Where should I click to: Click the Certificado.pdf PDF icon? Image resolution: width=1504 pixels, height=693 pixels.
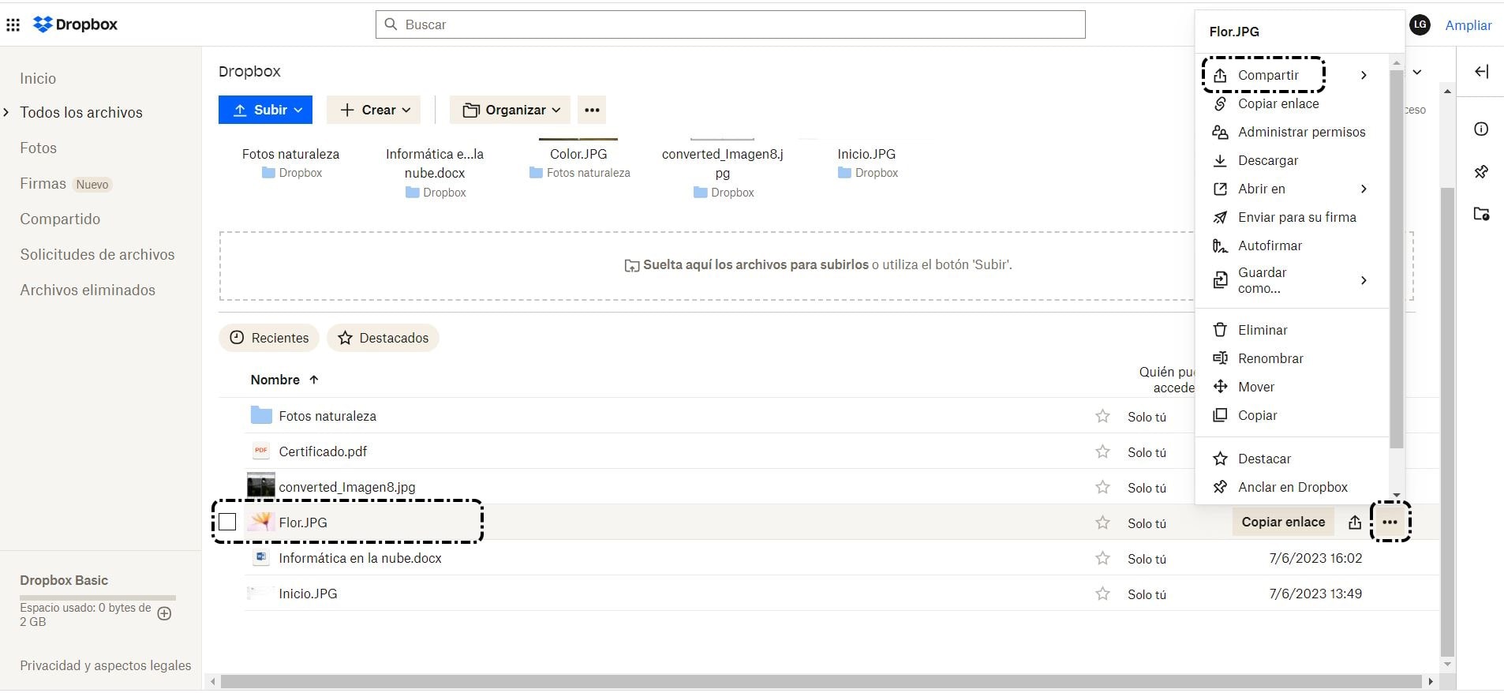coord(260,451)
